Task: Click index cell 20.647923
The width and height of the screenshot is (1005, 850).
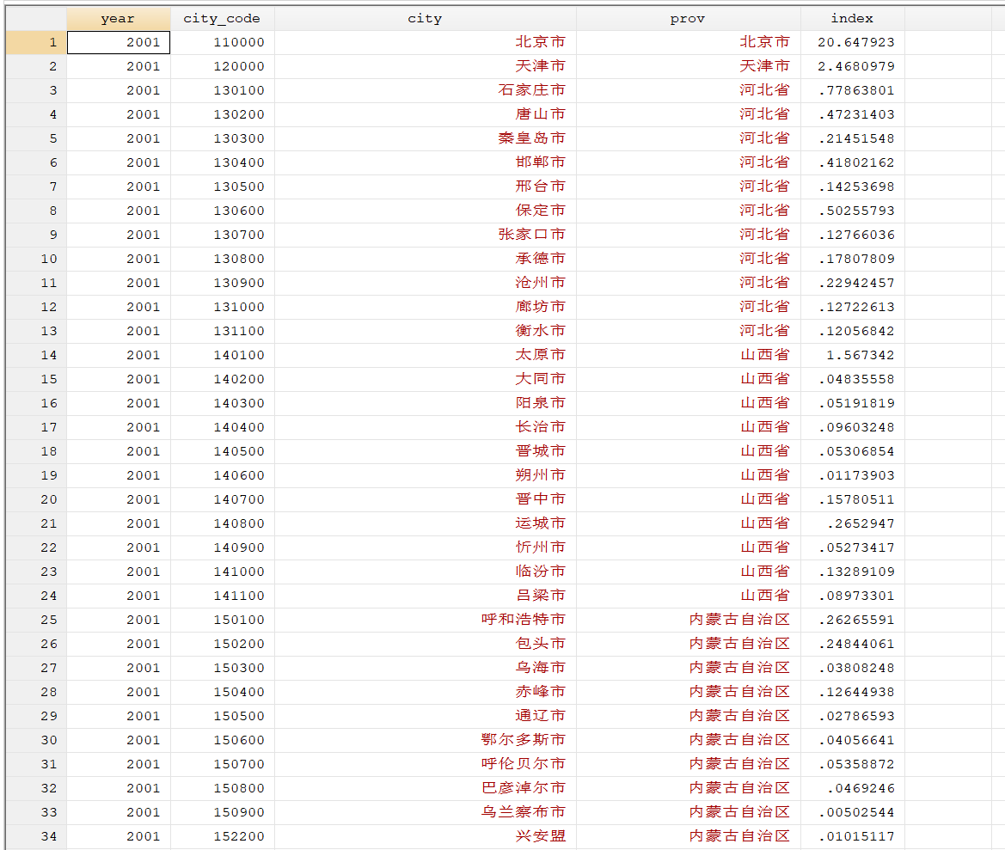Action: [x=853, y=42]
